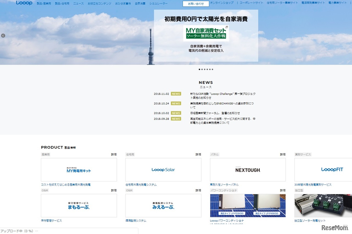The width and height of the screenshot is (352, 234).
Task: Go to the オンラインショップ link
Action: 222,3
